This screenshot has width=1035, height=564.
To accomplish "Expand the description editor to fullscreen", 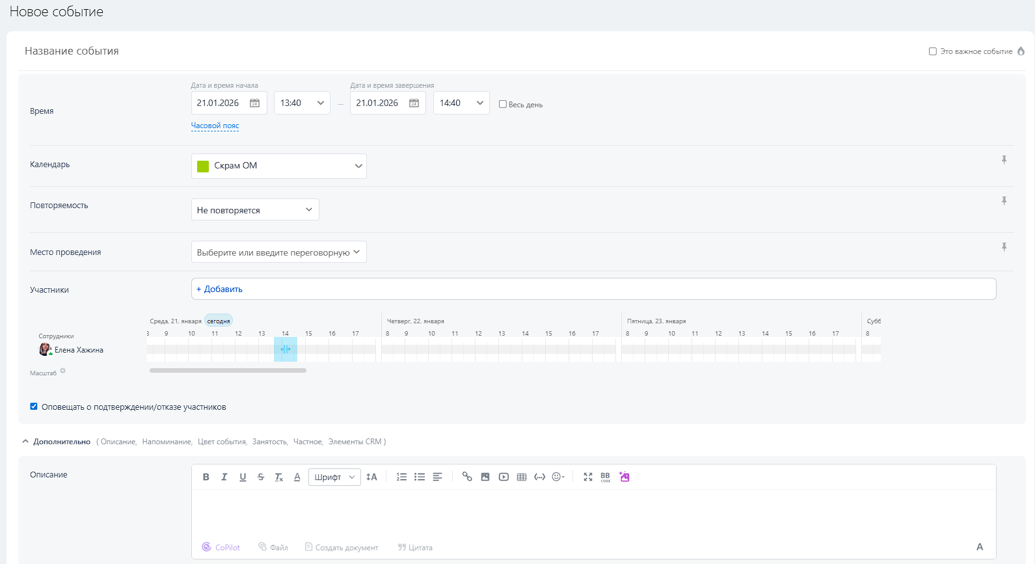I will tap(588, 477).
